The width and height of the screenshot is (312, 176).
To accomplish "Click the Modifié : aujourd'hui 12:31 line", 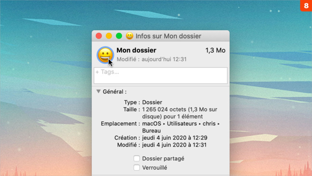I will (x=152, y=59).
